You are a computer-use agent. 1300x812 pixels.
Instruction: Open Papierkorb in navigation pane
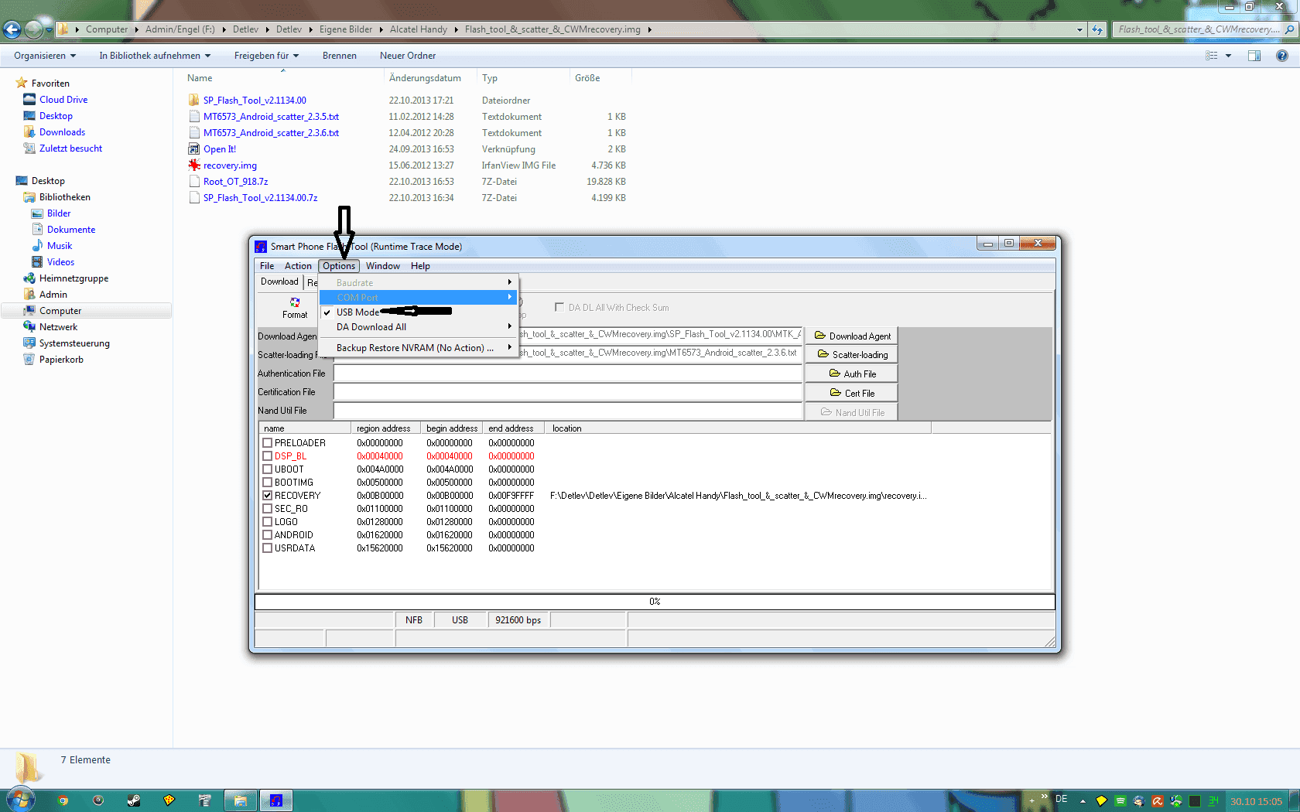[x=61, y=360]
